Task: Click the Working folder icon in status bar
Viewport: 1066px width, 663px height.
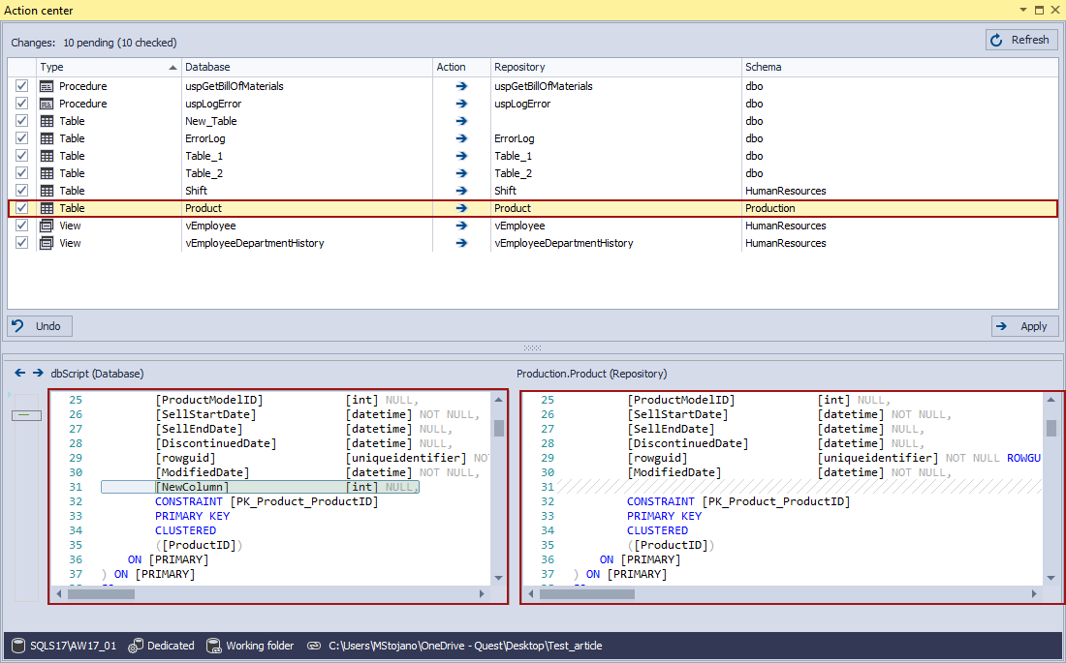Action: 213,646
